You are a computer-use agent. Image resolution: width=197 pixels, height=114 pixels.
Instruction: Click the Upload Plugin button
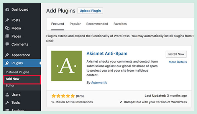tap(90, 11)
